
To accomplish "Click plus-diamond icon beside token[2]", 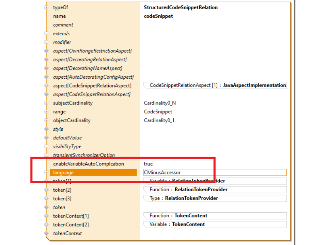I will pos(47,190).
